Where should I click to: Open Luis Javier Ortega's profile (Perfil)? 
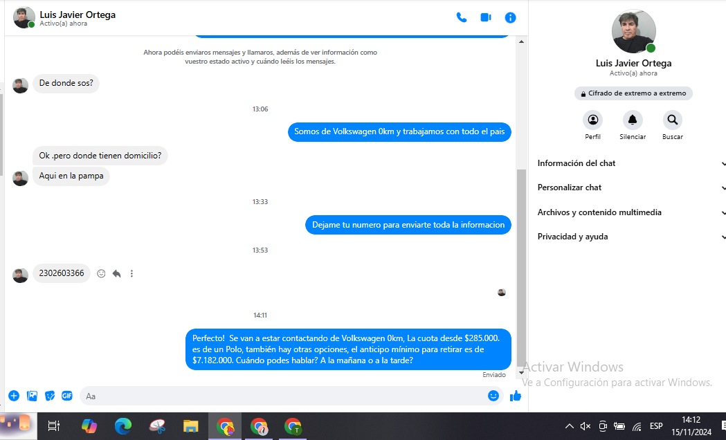(592, 120)
